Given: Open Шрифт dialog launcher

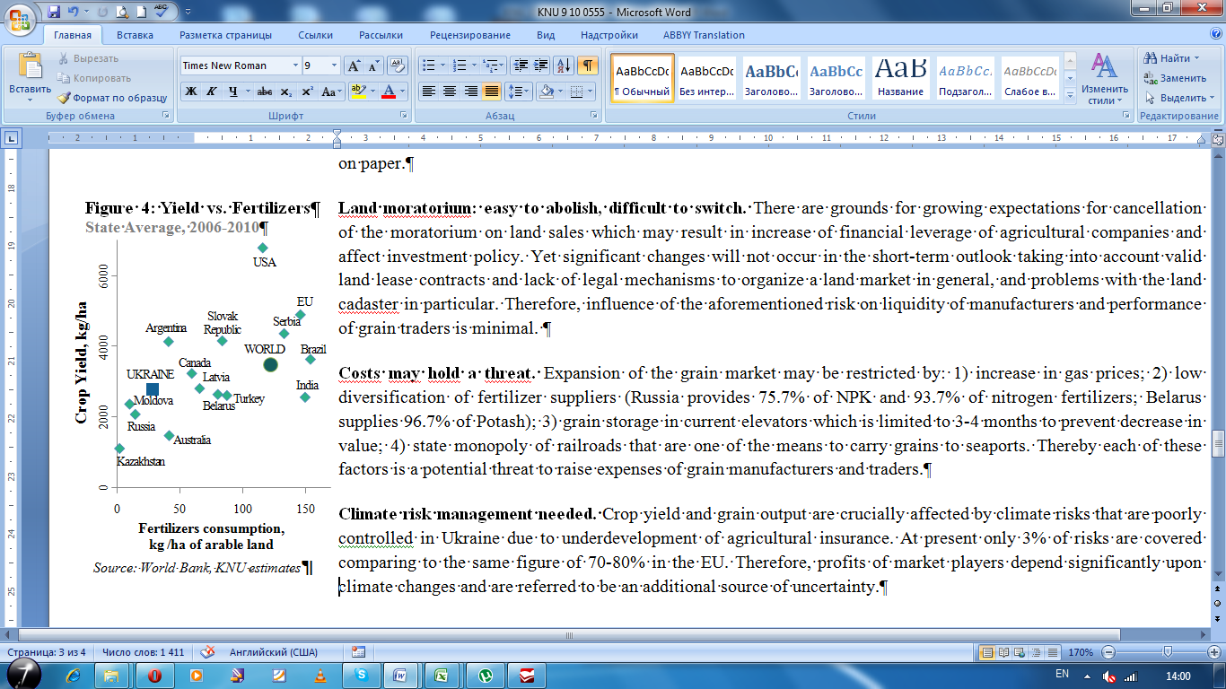Looking at the screenshot, I should point(403,116).
